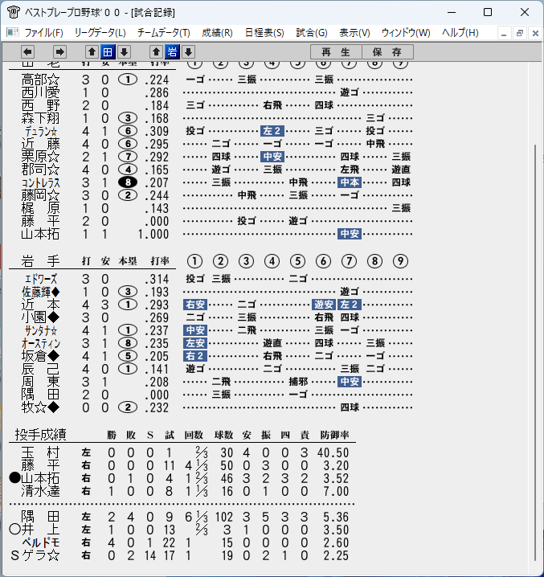This screenshot has height=577, width=544.
Task: Click the highlighted 中本 home run cell
Action: [x=350, y=182]
